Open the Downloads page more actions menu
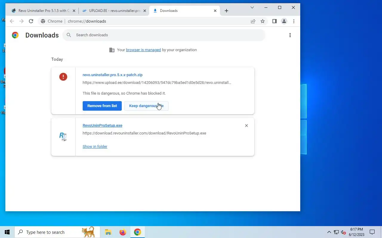The width and height of the screenshot is (382, 238). coord(290,35)
